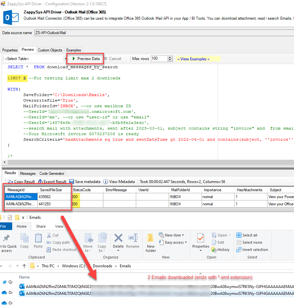Viewport: 294px width, 308px height.
Task: Click the Properties icon in title bar
Action: [10, 217]
